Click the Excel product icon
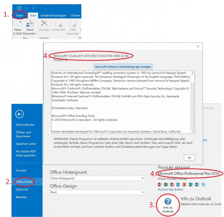 166,184
